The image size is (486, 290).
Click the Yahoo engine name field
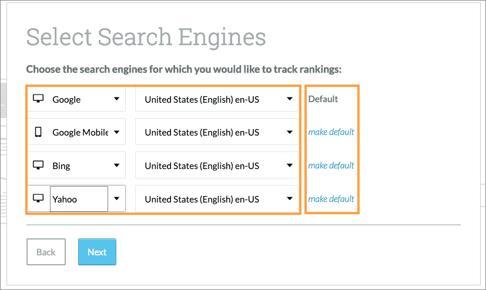(78, 199)
